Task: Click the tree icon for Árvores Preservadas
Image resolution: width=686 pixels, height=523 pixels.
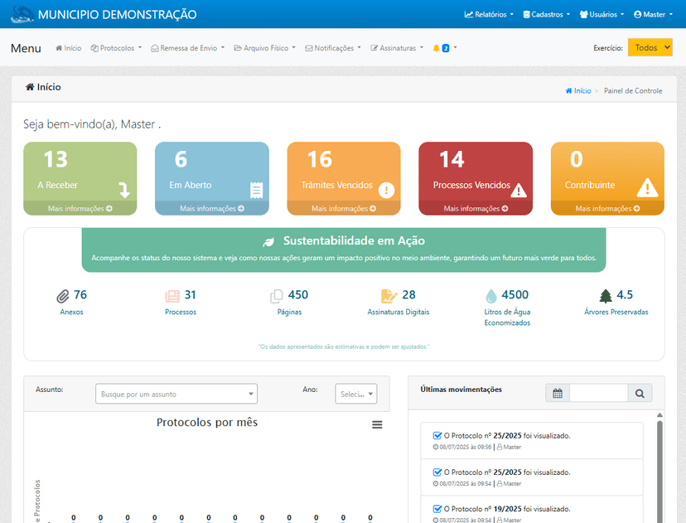Action: click(606, 296)
